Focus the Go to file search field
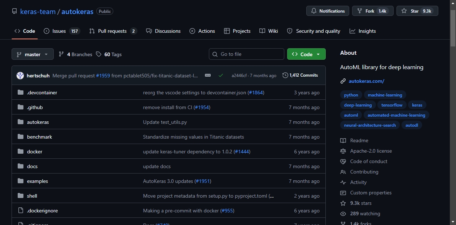The width and height of the screenshot is (456, 225). click(x=246, y=54)
